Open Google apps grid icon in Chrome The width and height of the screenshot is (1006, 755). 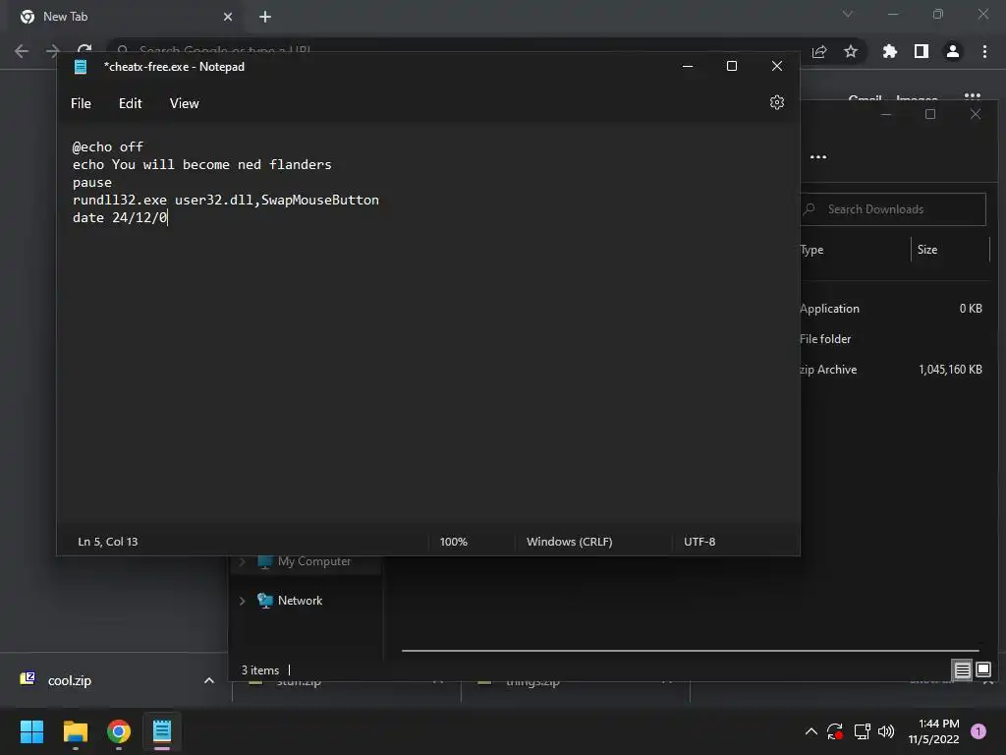972,97
